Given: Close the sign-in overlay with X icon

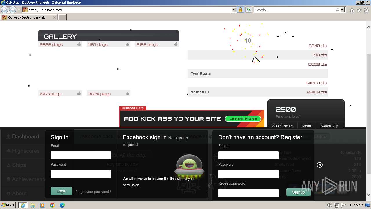Looking at the screenshot, I should [320, 165].
